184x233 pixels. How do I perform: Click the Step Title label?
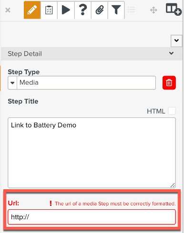coord(23,101)
